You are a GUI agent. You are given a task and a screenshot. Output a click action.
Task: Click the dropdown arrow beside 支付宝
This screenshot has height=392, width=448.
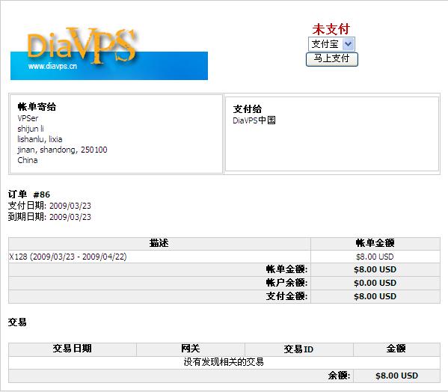point(349,44)
